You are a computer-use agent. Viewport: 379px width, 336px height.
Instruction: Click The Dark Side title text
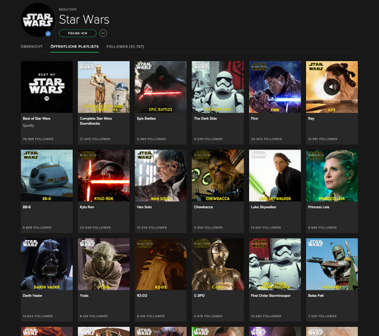205,119
